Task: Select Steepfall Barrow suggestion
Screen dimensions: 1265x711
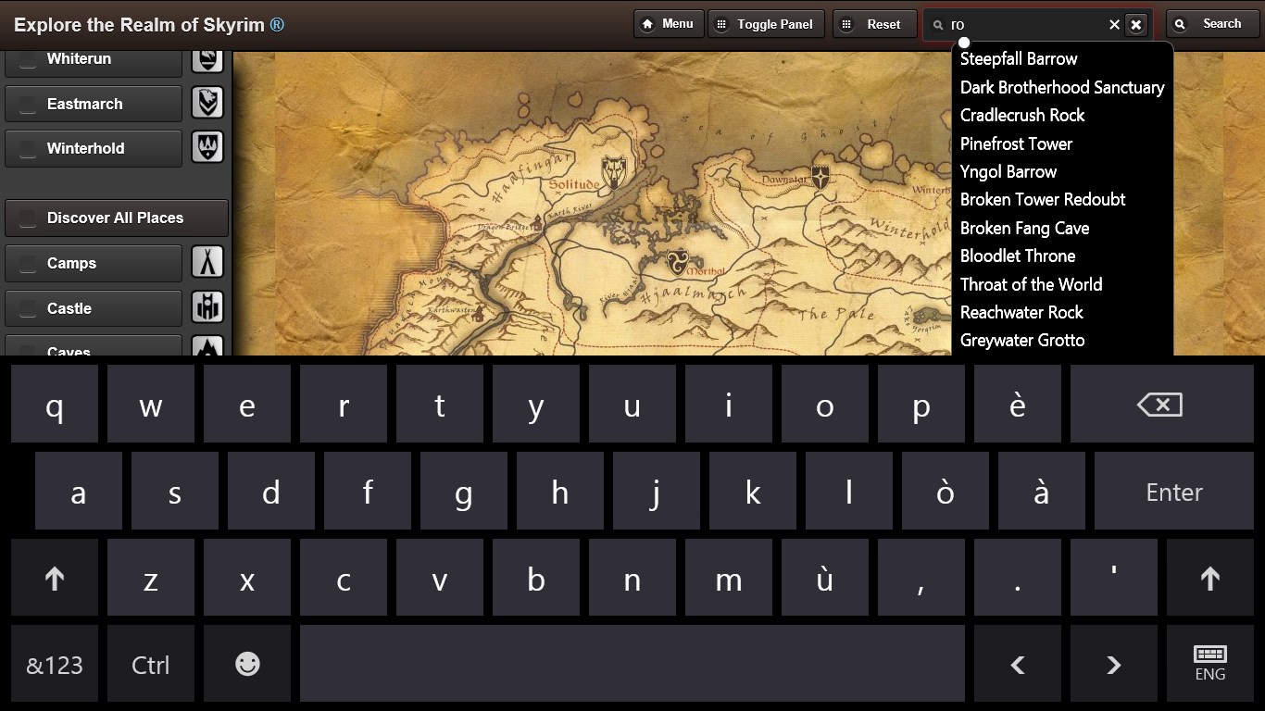Action: coord(1019,58)
